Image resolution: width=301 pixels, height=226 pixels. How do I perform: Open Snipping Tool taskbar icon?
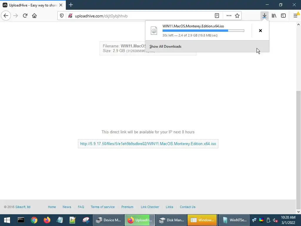tap(86, 220)
